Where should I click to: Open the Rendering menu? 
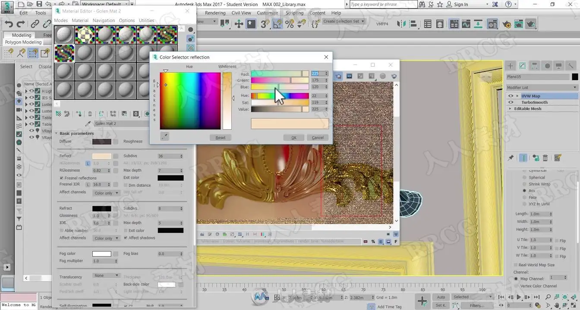point(215,13)
